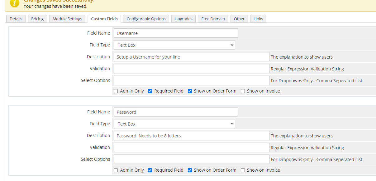Click Validation input for Username field
The image size is (376, 181).
coord(191,69)
